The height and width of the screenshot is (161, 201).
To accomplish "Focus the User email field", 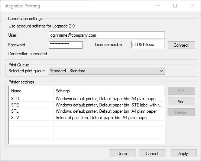I will [107, 35].
